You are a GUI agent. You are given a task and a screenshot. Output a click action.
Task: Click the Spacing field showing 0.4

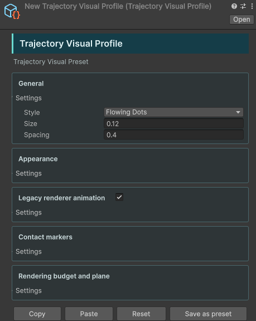pos(173,135)
